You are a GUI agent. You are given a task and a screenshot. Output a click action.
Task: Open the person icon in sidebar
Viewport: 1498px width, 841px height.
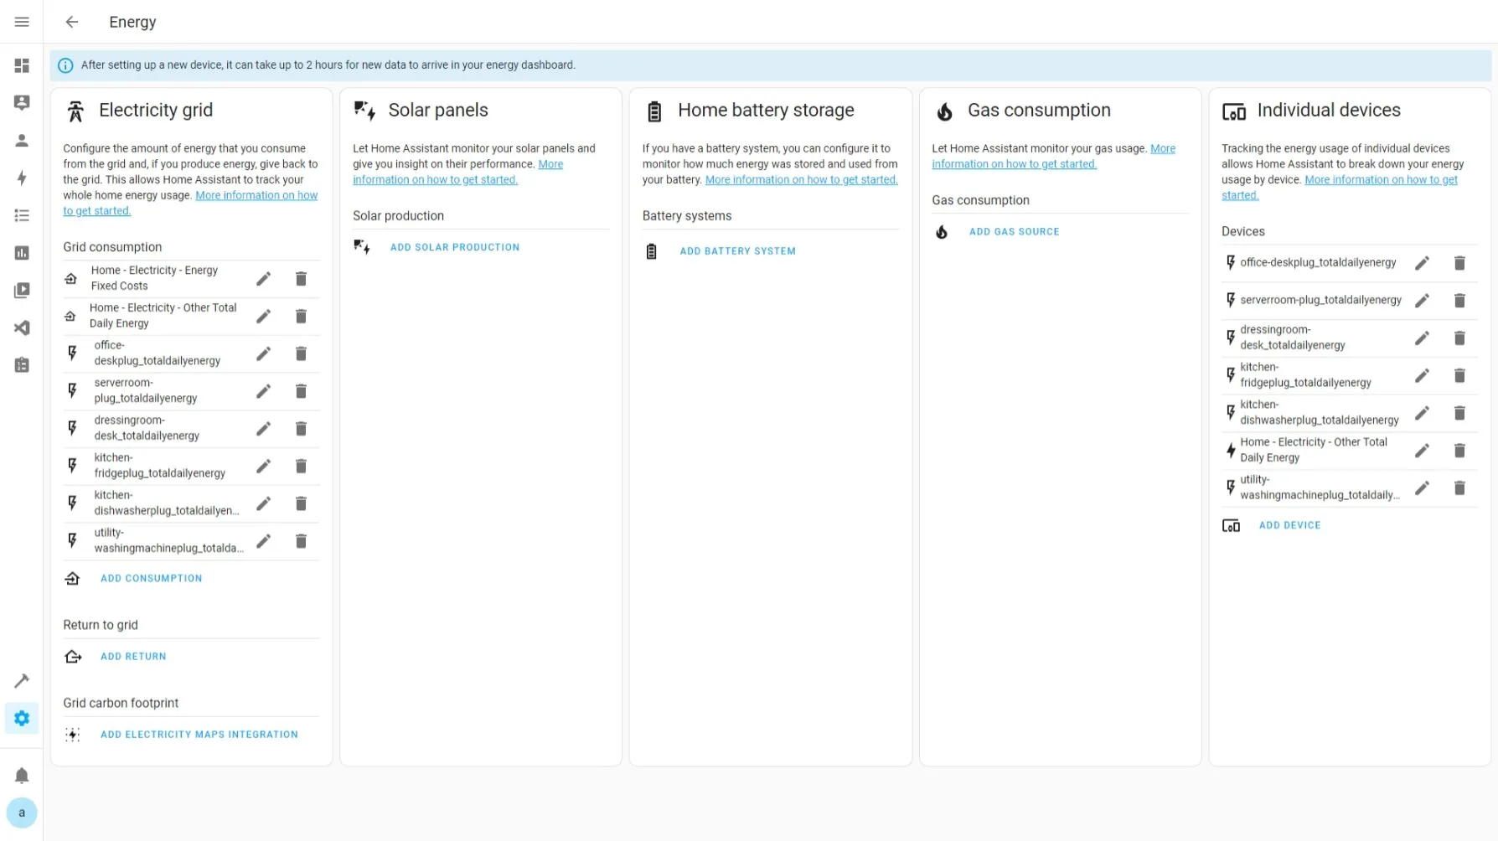[22, 140]
